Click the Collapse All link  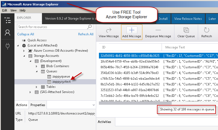(26, 34)
